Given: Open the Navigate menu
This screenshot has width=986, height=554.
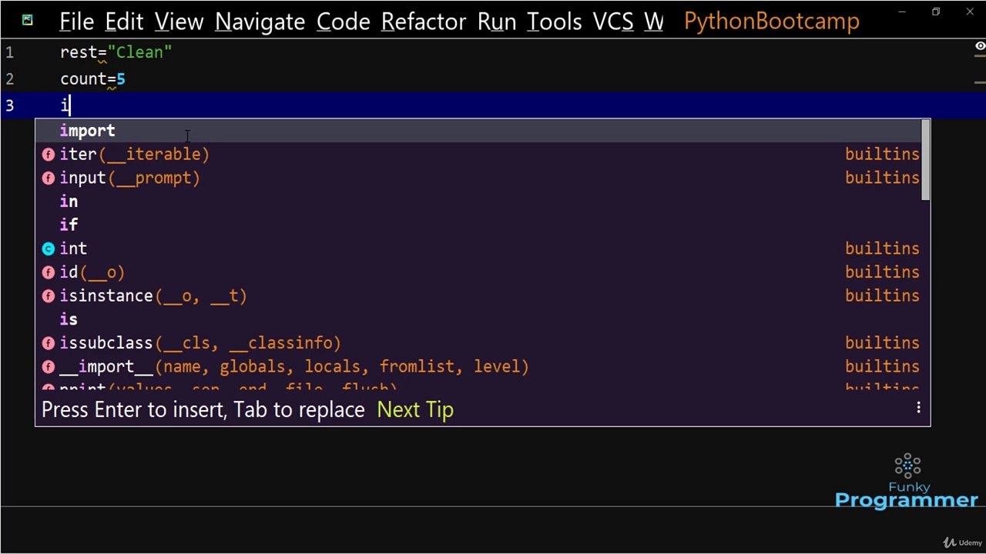Looking at the screenshot, I should 260,22.
